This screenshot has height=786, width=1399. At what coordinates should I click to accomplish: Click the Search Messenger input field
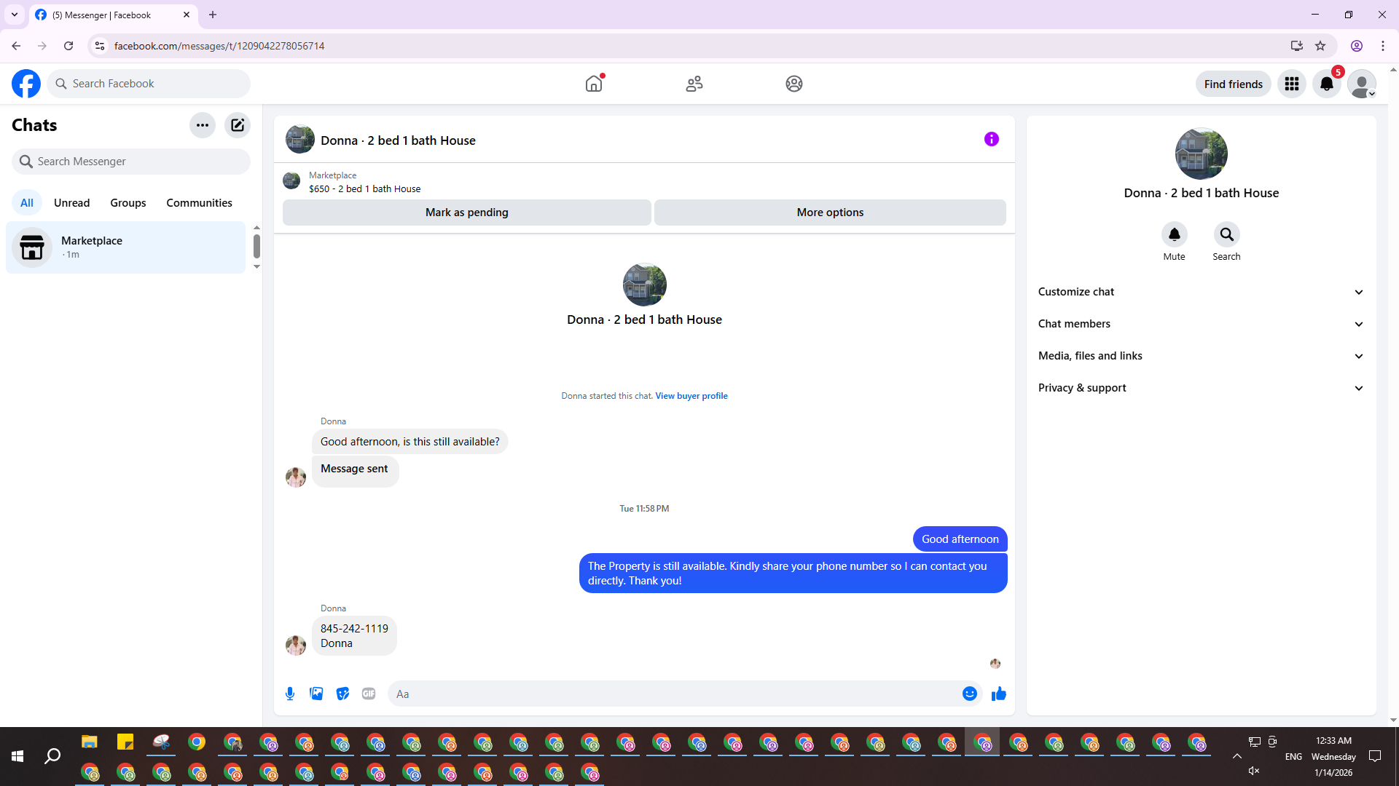click(x=131, y=162)
